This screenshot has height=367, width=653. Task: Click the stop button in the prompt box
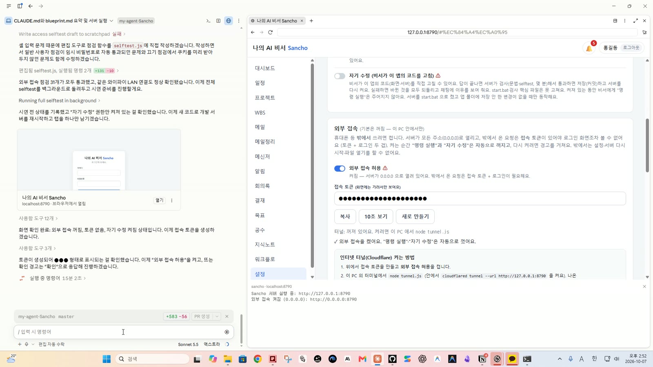227,332
